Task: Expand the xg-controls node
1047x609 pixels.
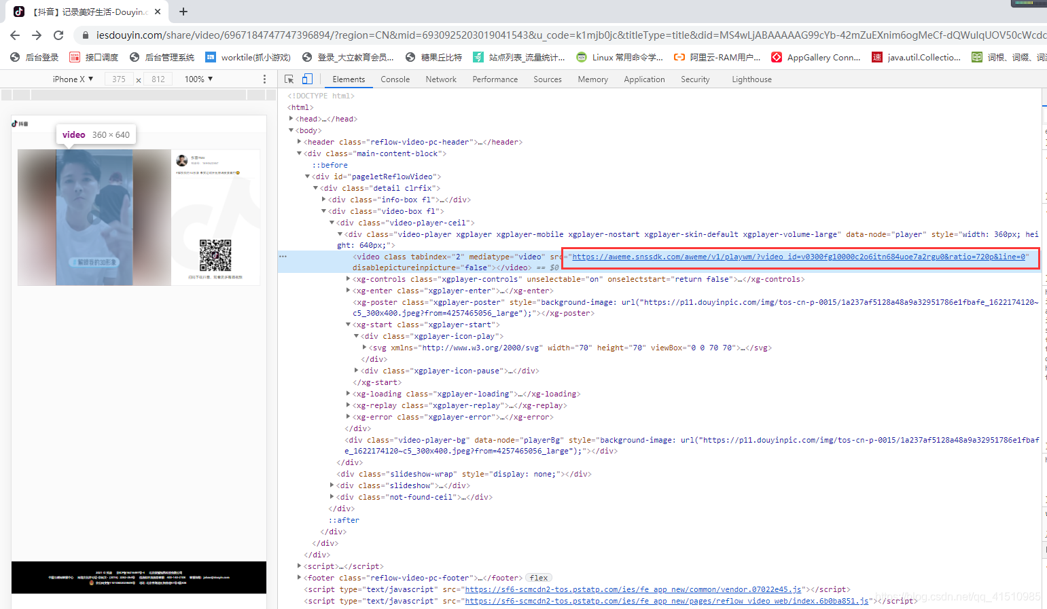Action: coord(349,279)
